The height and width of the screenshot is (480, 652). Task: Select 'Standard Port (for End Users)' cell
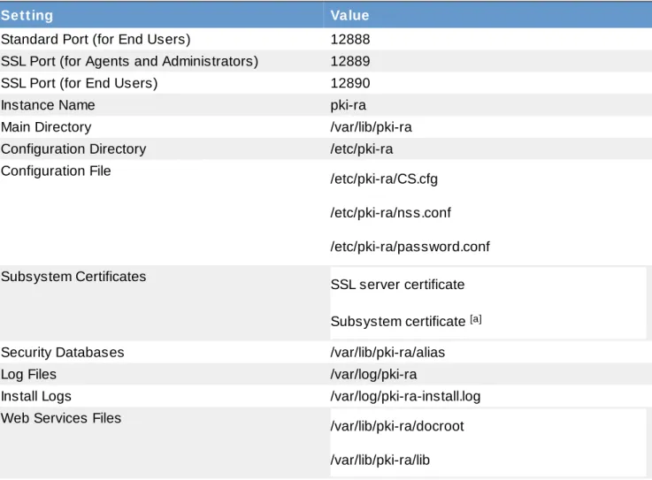[x=96, y=40]
